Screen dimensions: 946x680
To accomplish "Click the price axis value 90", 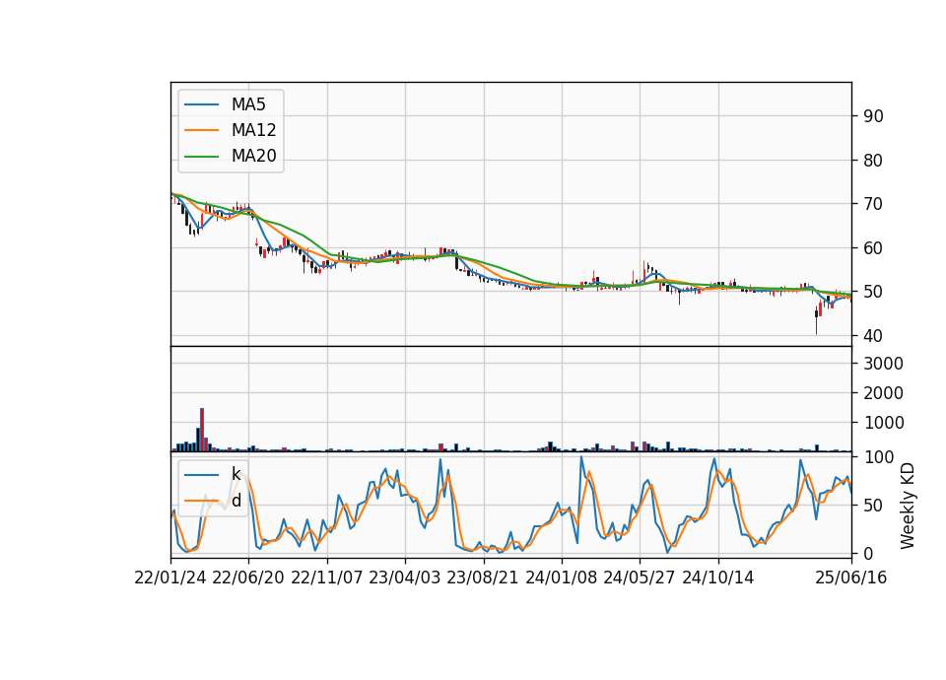I will (873, 116).
